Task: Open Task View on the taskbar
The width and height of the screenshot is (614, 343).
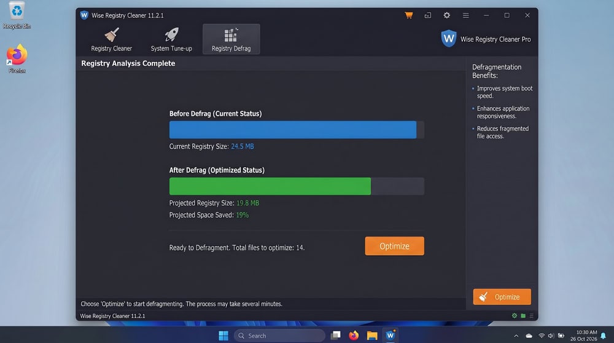Action: pyautogui.click(x=336, y=336)
